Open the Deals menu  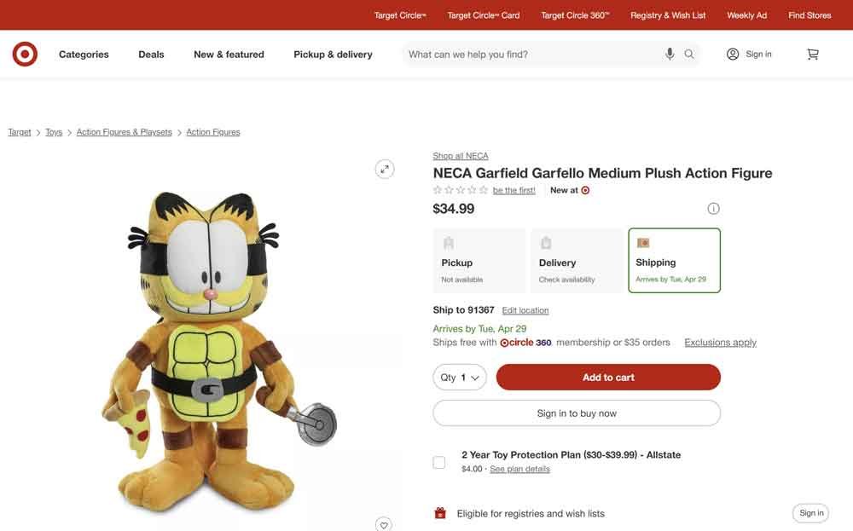click(151, 54)
